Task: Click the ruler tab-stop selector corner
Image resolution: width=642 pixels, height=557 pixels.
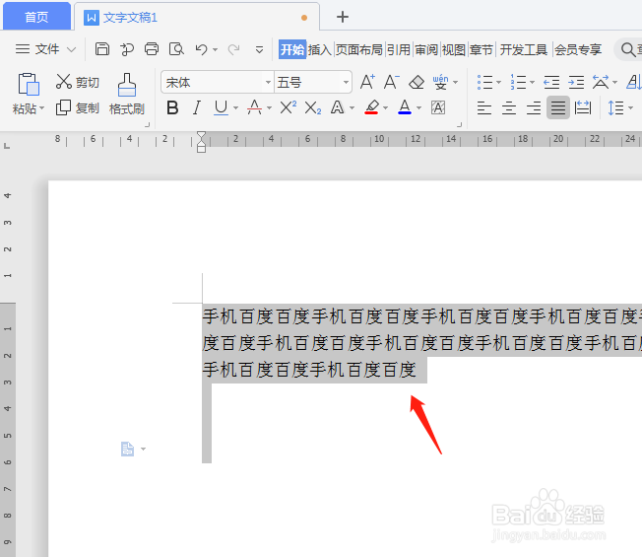Action: click(x=7, y=146)
